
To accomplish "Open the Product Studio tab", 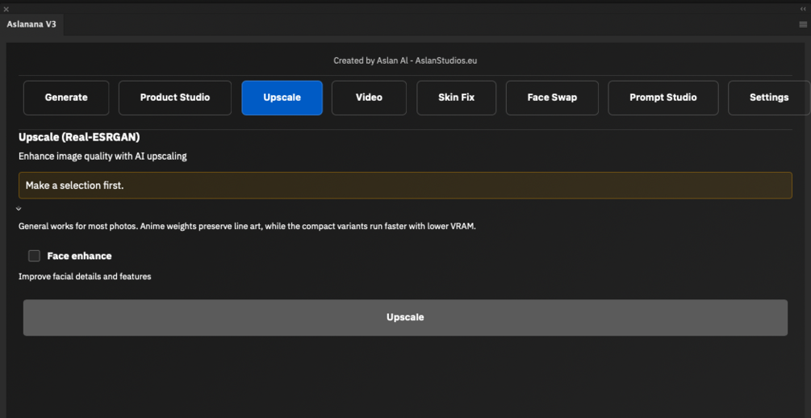I will tap(175, 98).
